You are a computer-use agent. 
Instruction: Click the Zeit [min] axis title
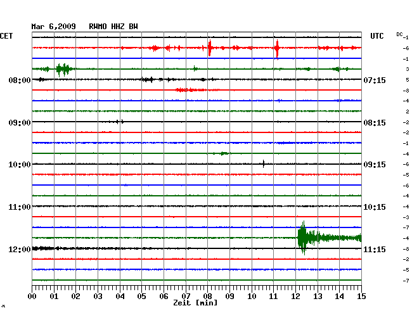click(x=195, y=303)
